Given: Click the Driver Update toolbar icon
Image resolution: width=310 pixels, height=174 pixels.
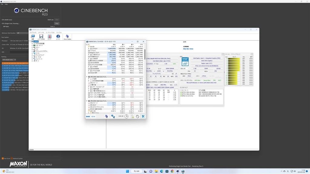Looking at the screenshot, I should click(x=68, y=37).
